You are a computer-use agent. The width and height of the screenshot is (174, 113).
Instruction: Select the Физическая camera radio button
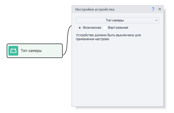click(80, 28)
